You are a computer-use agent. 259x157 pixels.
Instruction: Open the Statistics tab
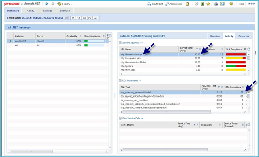point(47,11)
